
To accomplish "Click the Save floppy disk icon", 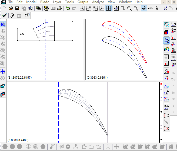I will [x=17, y=8].
